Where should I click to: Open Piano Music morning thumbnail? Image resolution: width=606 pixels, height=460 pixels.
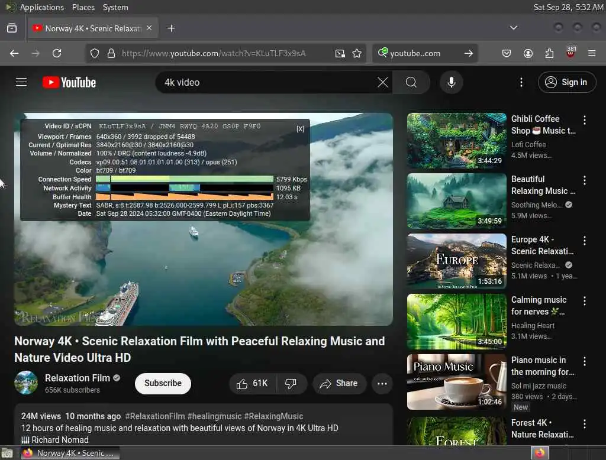pos(456,381)
